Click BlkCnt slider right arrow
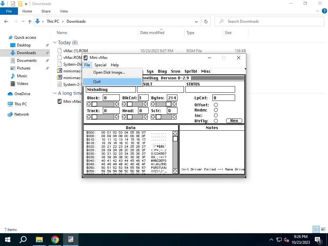Screen dimensions: 328x246 pyautogui.click(x=145, y=104)
